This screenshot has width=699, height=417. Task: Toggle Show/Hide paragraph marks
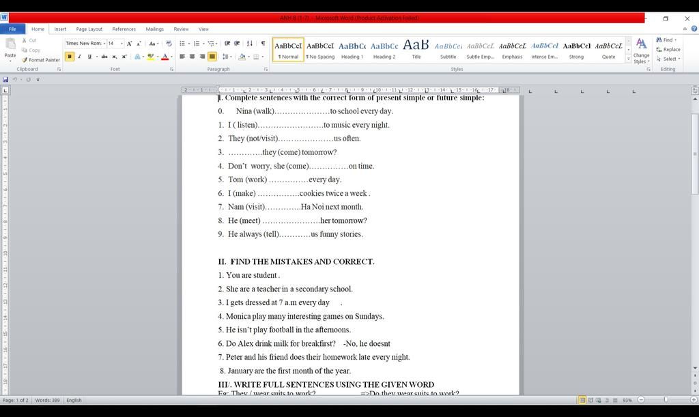[x=263, y=43]
